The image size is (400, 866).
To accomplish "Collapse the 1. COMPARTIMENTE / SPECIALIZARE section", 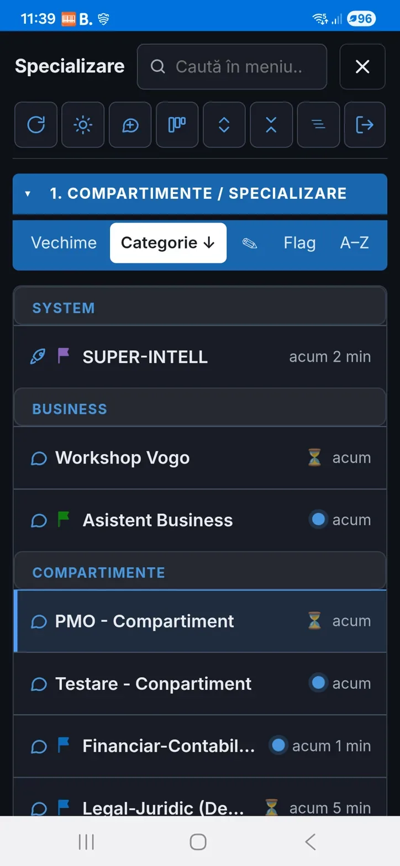I will [x=200, y=194].
